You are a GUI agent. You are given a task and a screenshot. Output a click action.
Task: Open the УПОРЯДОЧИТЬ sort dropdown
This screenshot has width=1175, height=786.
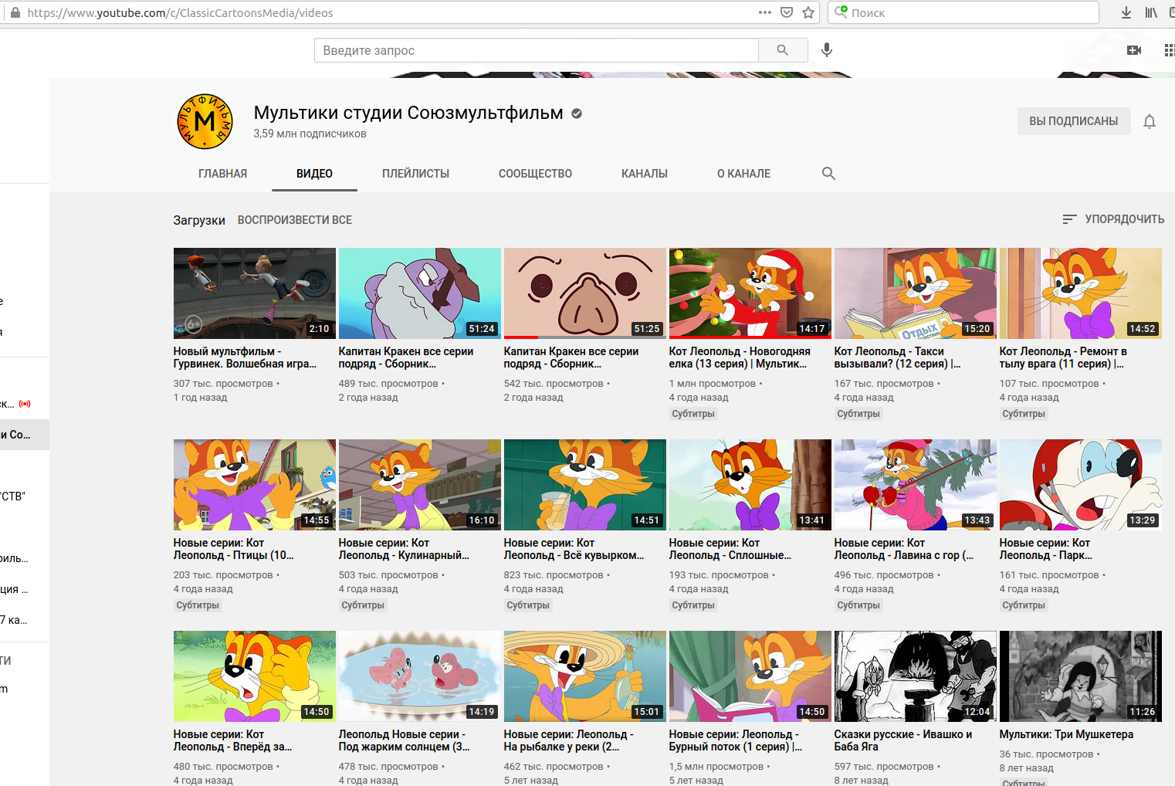1113,219
